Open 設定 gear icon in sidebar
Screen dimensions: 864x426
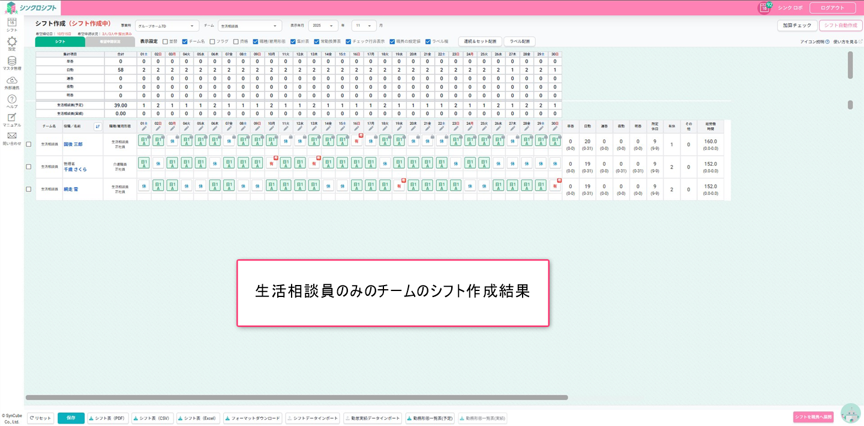(x=11, y=41)
